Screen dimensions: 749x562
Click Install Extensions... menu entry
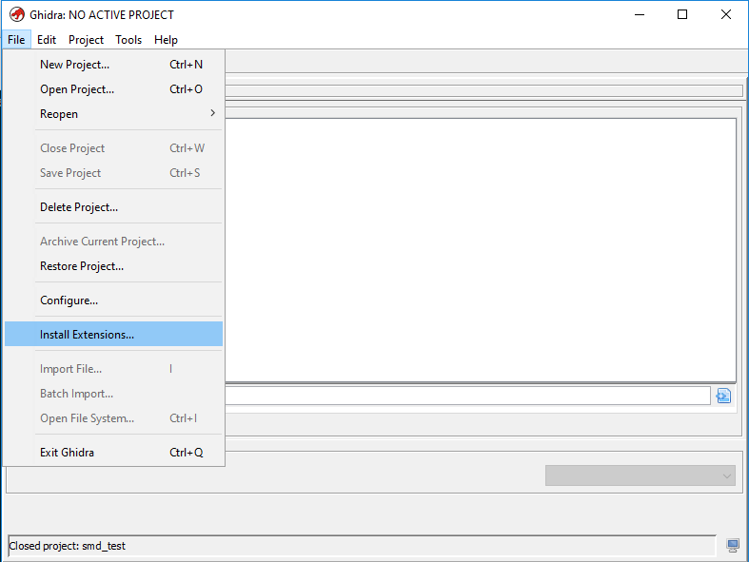click(x=113, y=334)
